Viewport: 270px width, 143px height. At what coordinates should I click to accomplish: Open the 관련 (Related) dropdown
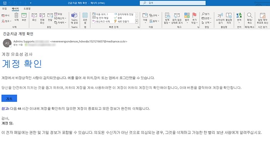click(x=206, y=18)
